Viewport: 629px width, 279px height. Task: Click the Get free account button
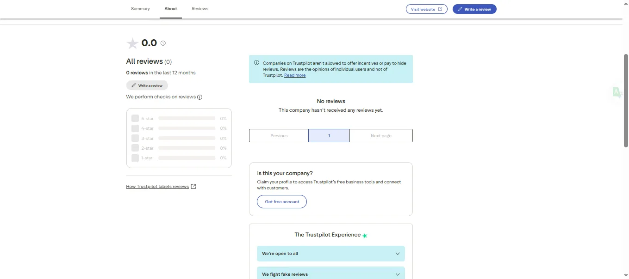tap(282, 202)
